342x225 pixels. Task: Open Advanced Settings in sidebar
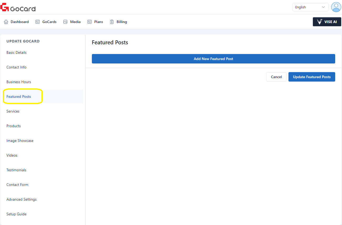[22, 199]
